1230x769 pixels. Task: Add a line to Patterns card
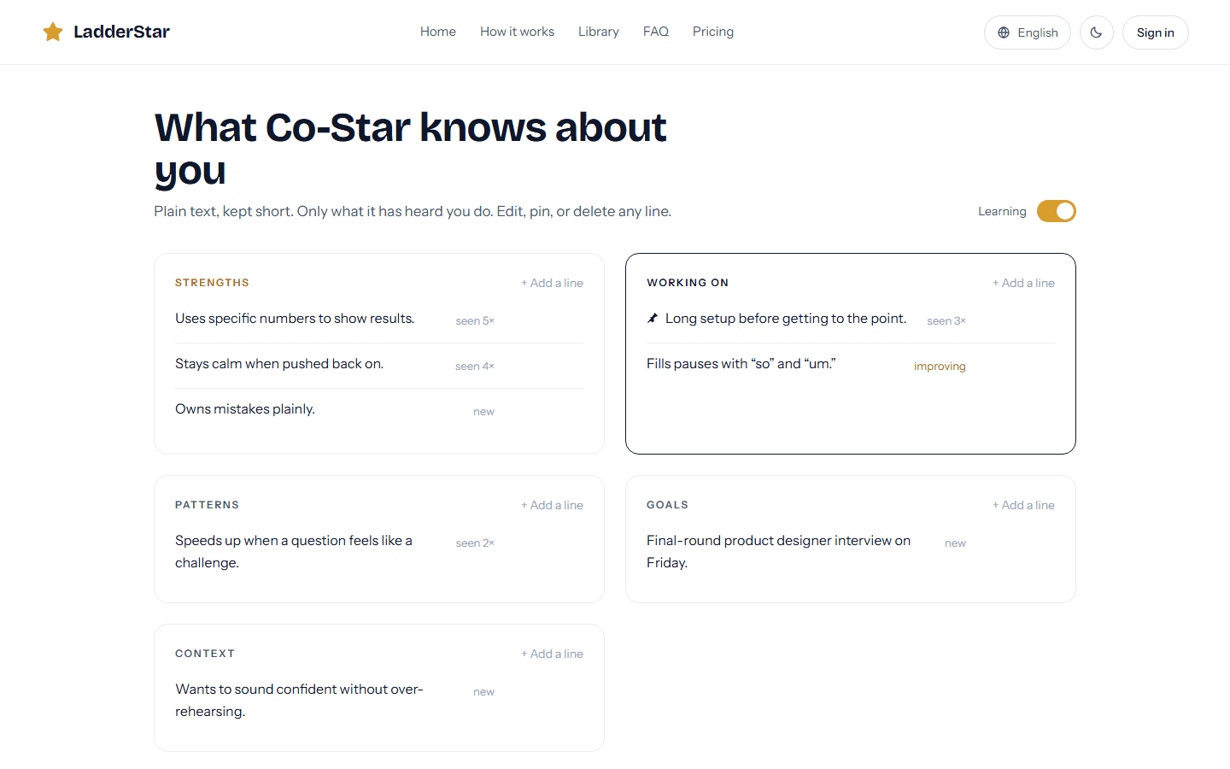(553, 505)
